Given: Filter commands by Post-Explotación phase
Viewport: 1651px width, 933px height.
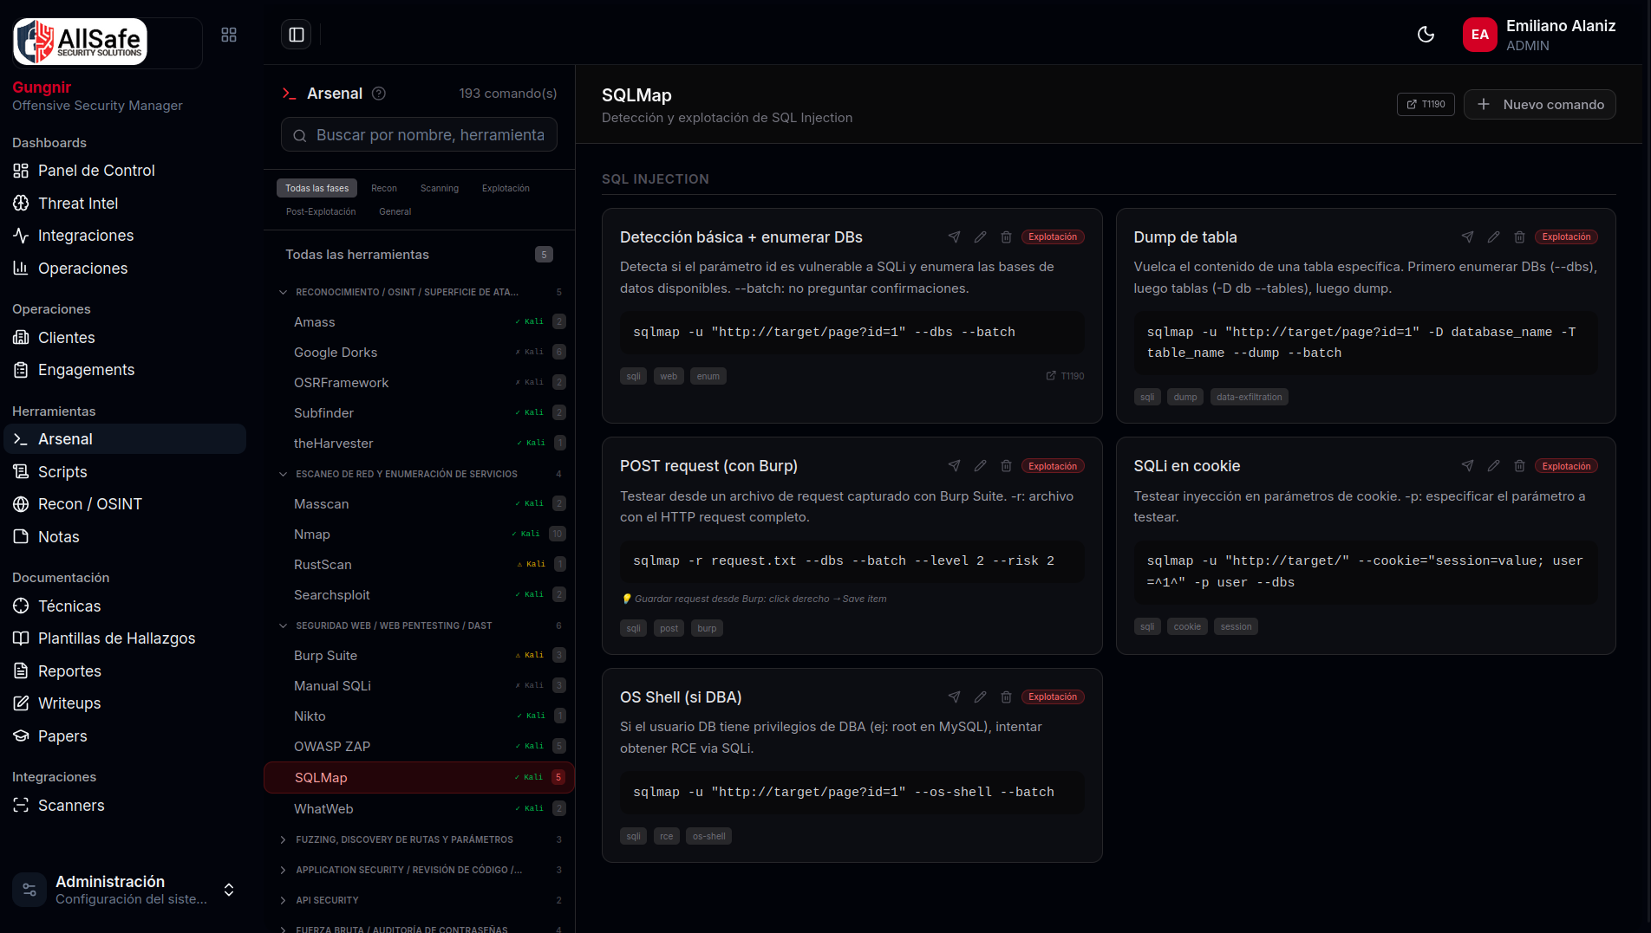Looking at the screenshot, I should [321, 211].
